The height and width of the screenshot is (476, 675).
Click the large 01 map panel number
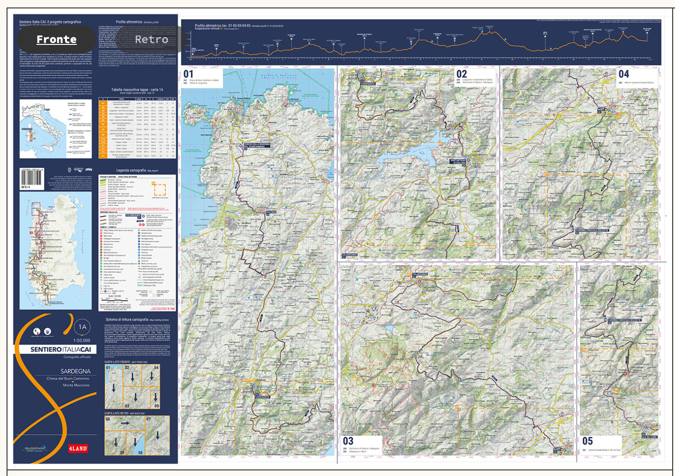[188, 74]
